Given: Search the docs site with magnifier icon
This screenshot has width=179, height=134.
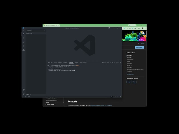Looking at the screenshot, I should 139,43.
